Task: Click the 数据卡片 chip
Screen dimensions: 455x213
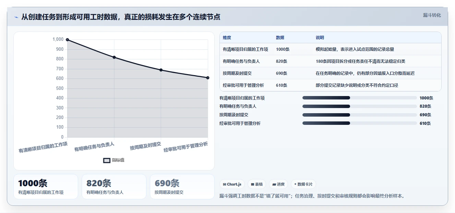Action: 303,184
